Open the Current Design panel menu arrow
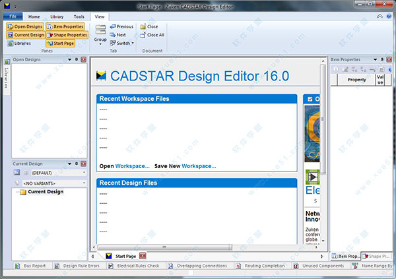Screen dimensions: 396x279 pos(70,164)
